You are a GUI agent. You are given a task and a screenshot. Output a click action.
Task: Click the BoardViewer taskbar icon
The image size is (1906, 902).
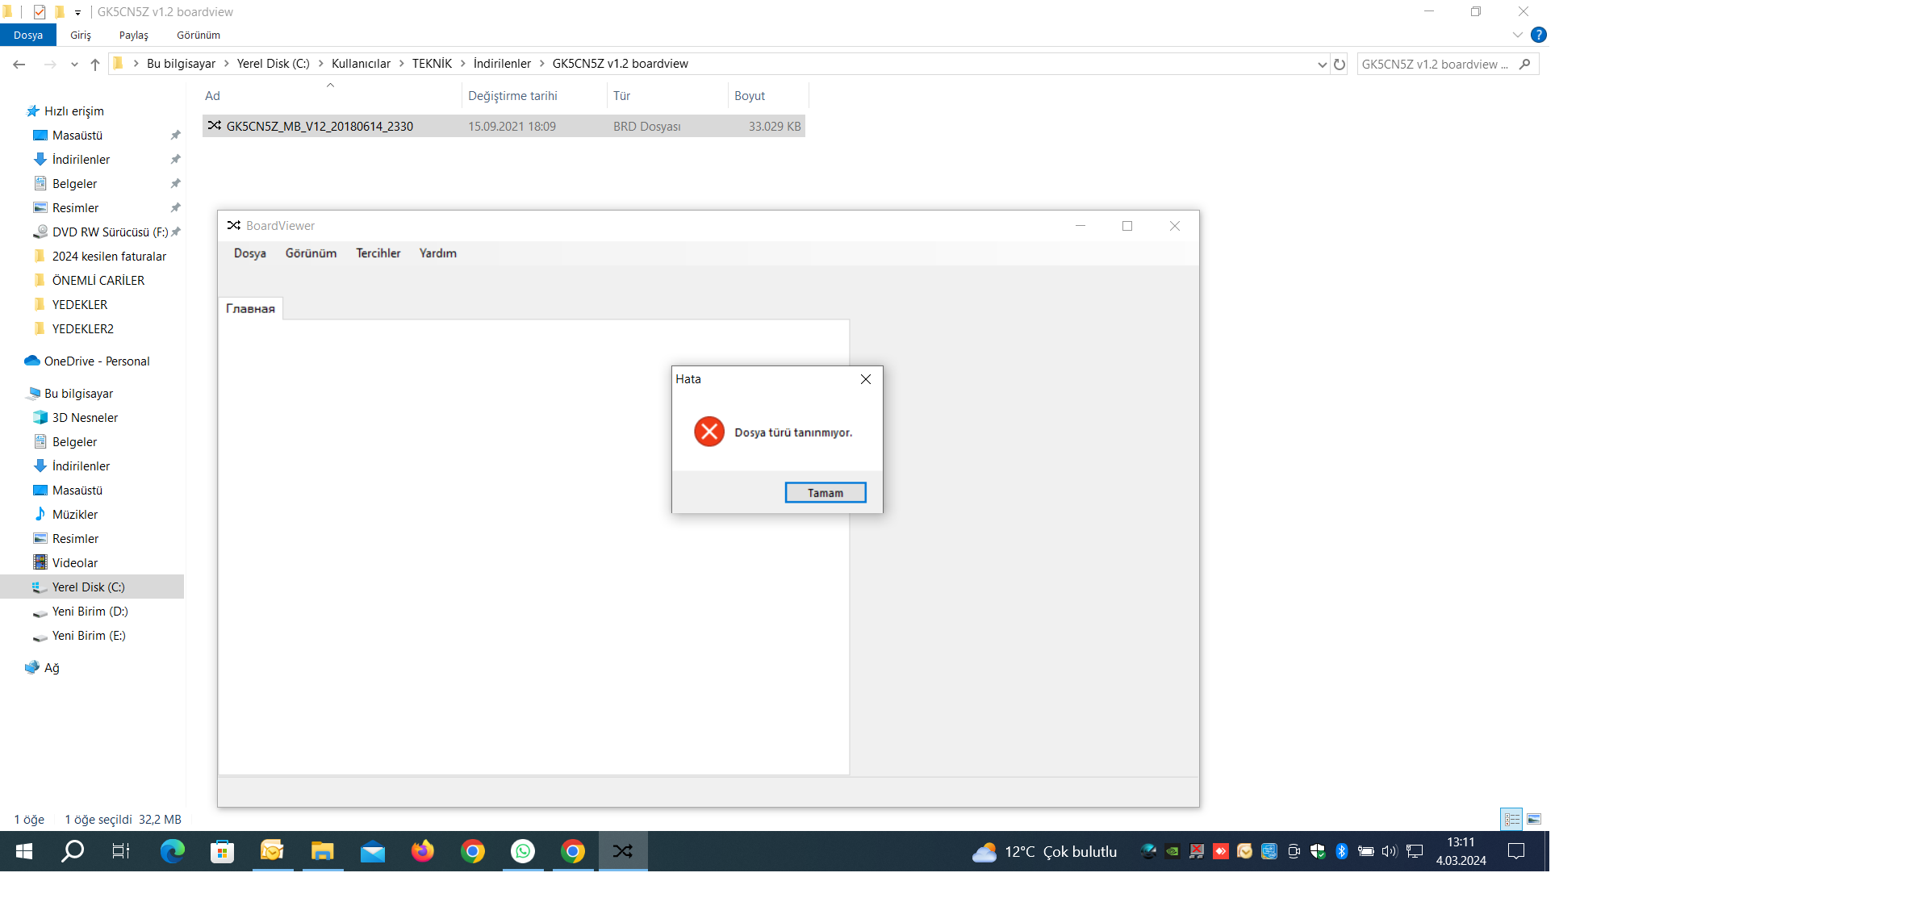tap(622, 851)
